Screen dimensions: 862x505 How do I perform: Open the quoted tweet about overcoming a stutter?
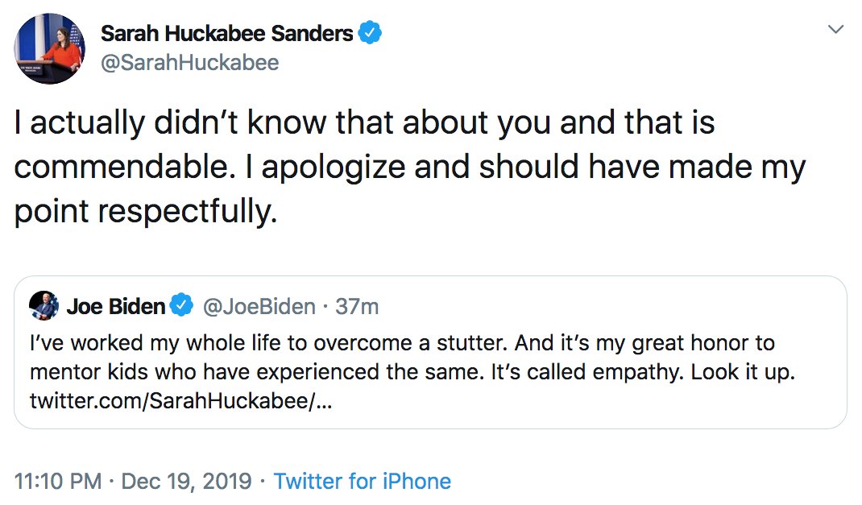[x=430, y=352]
